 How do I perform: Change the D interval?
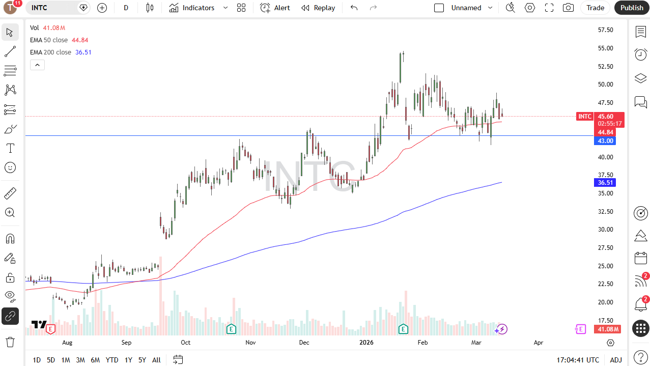(126, 8)
